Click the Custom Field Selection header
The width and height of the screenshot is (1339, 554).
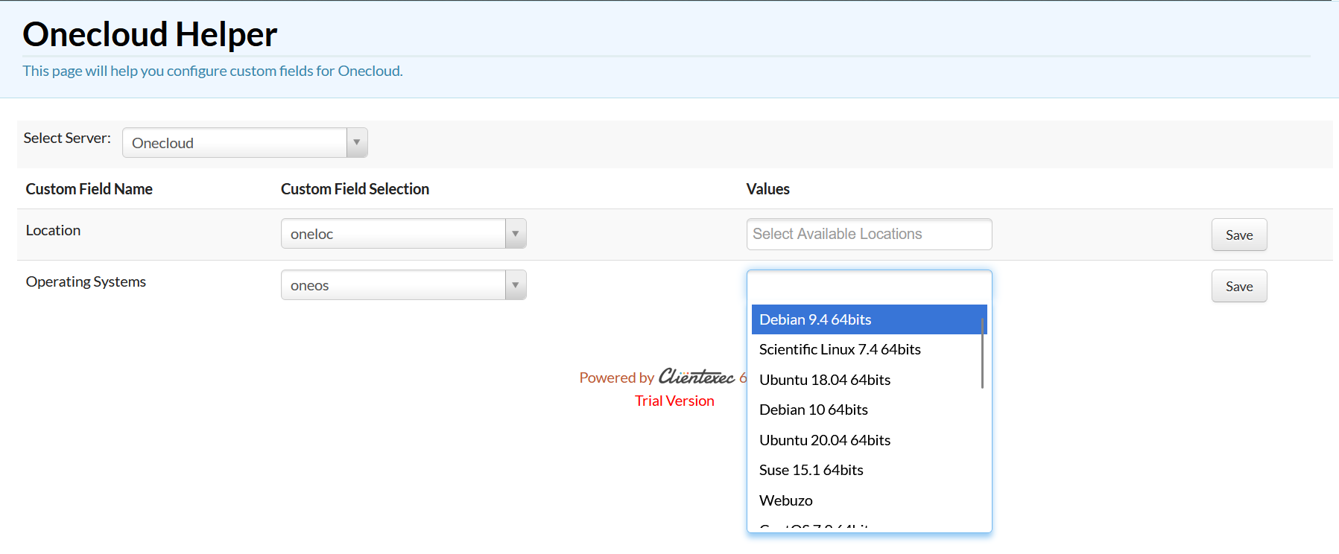[x=355, y=189]
